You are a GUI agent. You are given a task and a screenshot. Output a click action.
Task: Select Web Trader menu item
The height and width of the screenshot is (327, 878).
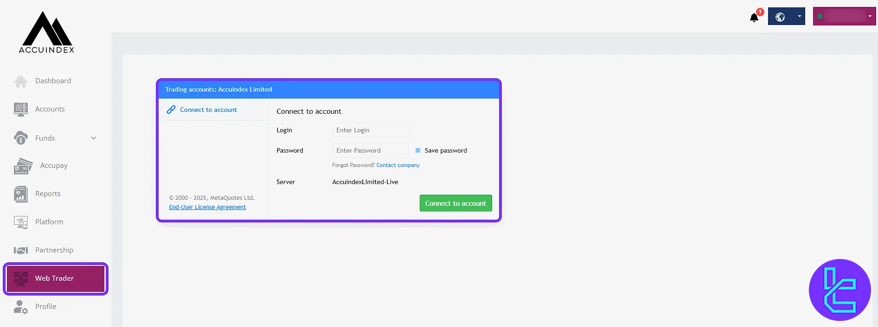pyautogui.click(x=56, y=278)
